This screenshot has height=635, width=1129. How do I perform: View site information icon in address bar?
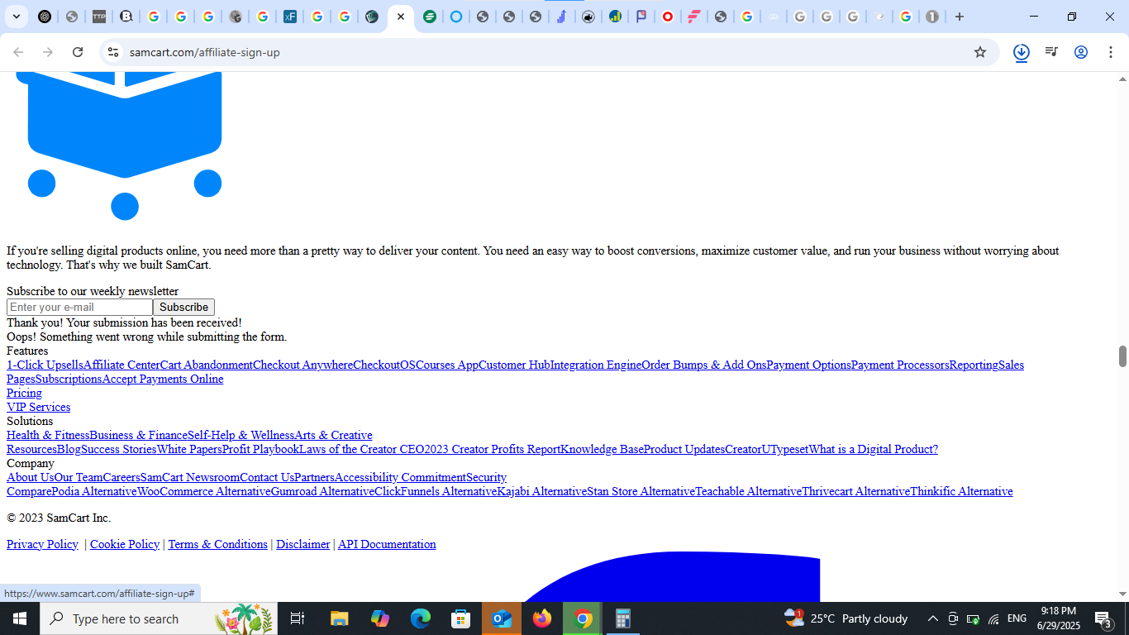(113, 52)
